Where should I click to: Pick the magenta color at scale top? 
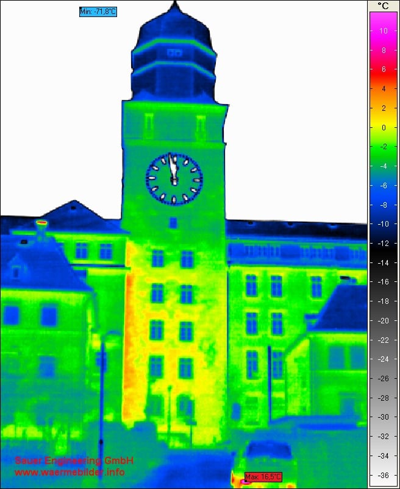click(x=384, y=24)
